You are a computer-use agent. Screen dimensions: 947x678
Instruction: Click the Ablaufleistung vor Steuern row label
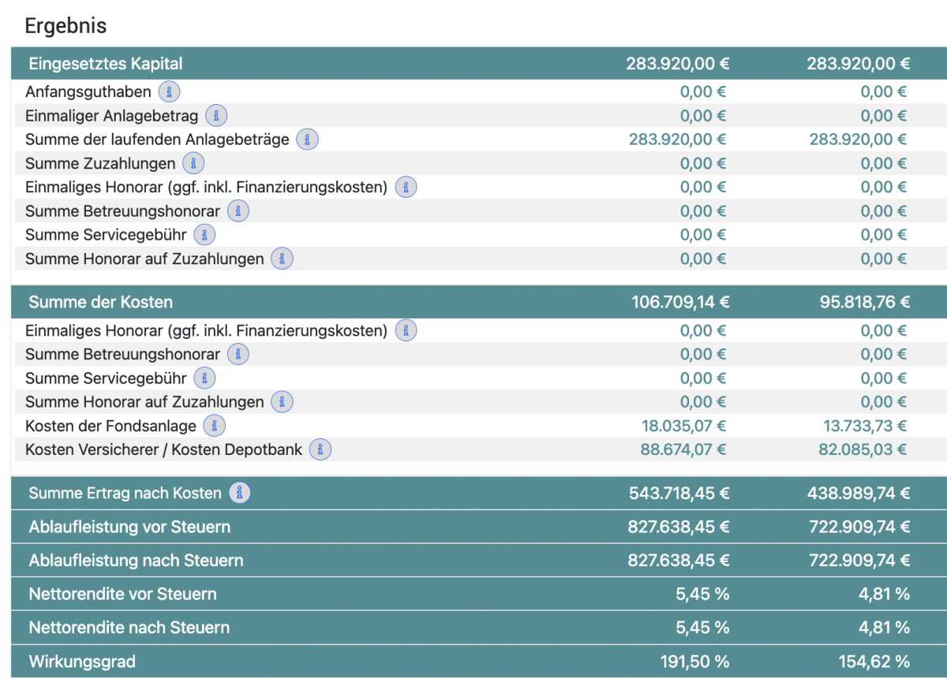(x=129, y=527)
